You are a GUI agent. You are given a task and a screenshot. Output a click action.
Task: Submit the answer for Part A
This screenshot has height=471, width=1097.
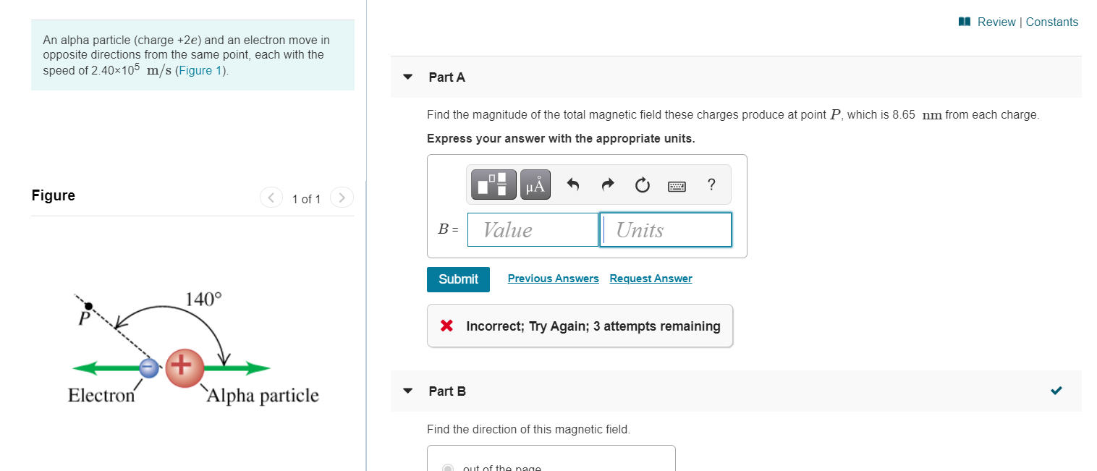(x=458, y=279)
